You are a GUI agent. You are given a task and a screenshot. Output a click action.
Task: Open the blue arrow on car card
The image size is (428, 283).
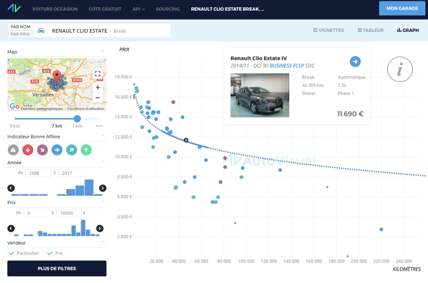click(355, 62)
